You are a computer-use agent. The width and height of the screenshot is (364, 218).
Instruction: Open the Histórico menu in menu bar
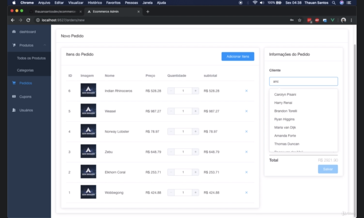(x=95, y=3)
